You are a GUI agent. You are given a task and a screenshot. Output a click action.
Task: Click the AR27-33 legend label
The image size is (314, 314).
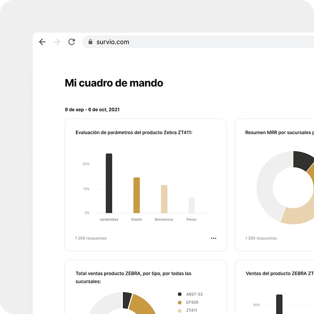194,294
